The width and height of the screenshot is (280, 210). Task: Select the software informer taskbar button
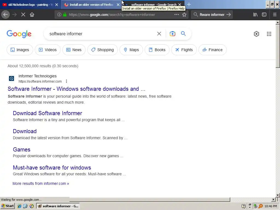click(58, 206)
